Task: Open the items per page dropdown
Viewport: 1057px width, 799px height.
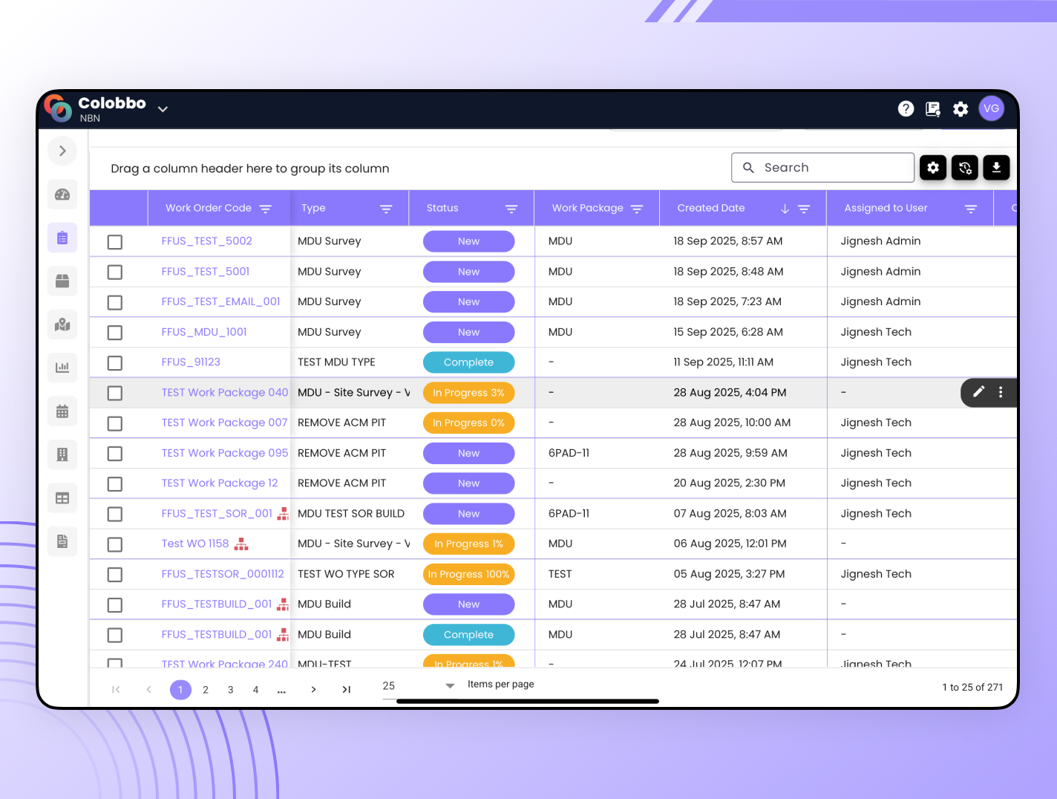Action: click(x=449, y=685)
